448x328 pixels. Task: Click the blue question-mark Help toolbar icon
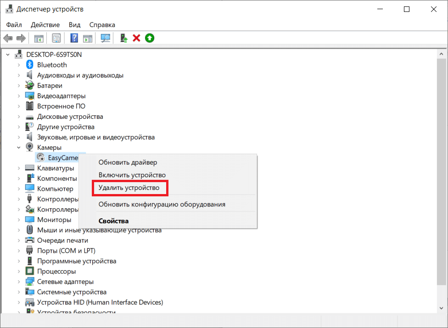pyautogui.click(x=74, y=38)
